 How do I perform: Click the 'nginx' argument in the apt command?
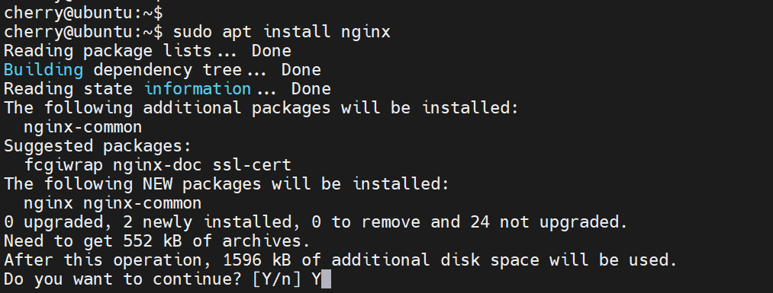pos(366,33)
